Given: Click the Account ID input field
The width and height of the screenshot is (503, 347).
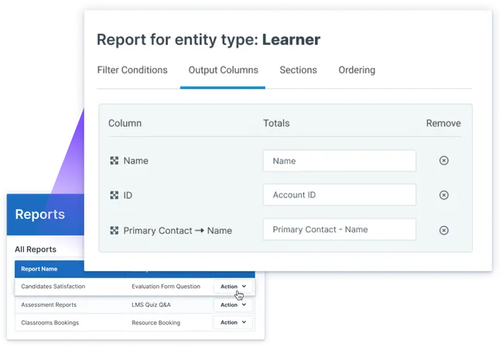Looking at the screenshot, I should pos(340,195).
